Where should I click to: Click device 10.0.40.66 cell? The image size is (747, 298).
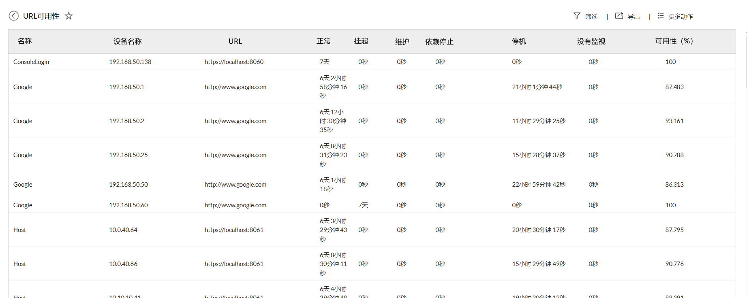(123, 264)
